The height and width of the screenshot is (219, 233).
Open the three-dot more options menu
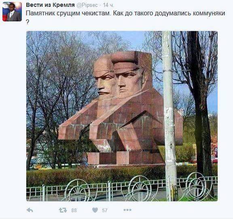[127, 210]
